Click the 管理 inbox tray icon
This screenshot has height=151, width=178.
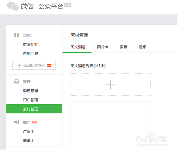[17, 81]
